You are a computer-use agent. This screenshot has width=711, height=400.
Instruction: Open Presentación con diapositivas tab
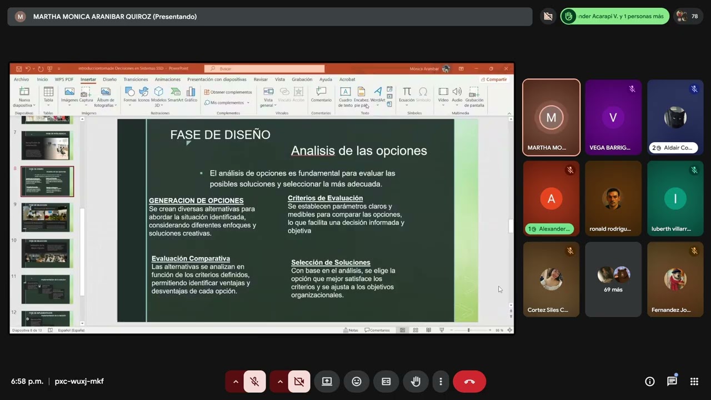pos(217,79)
